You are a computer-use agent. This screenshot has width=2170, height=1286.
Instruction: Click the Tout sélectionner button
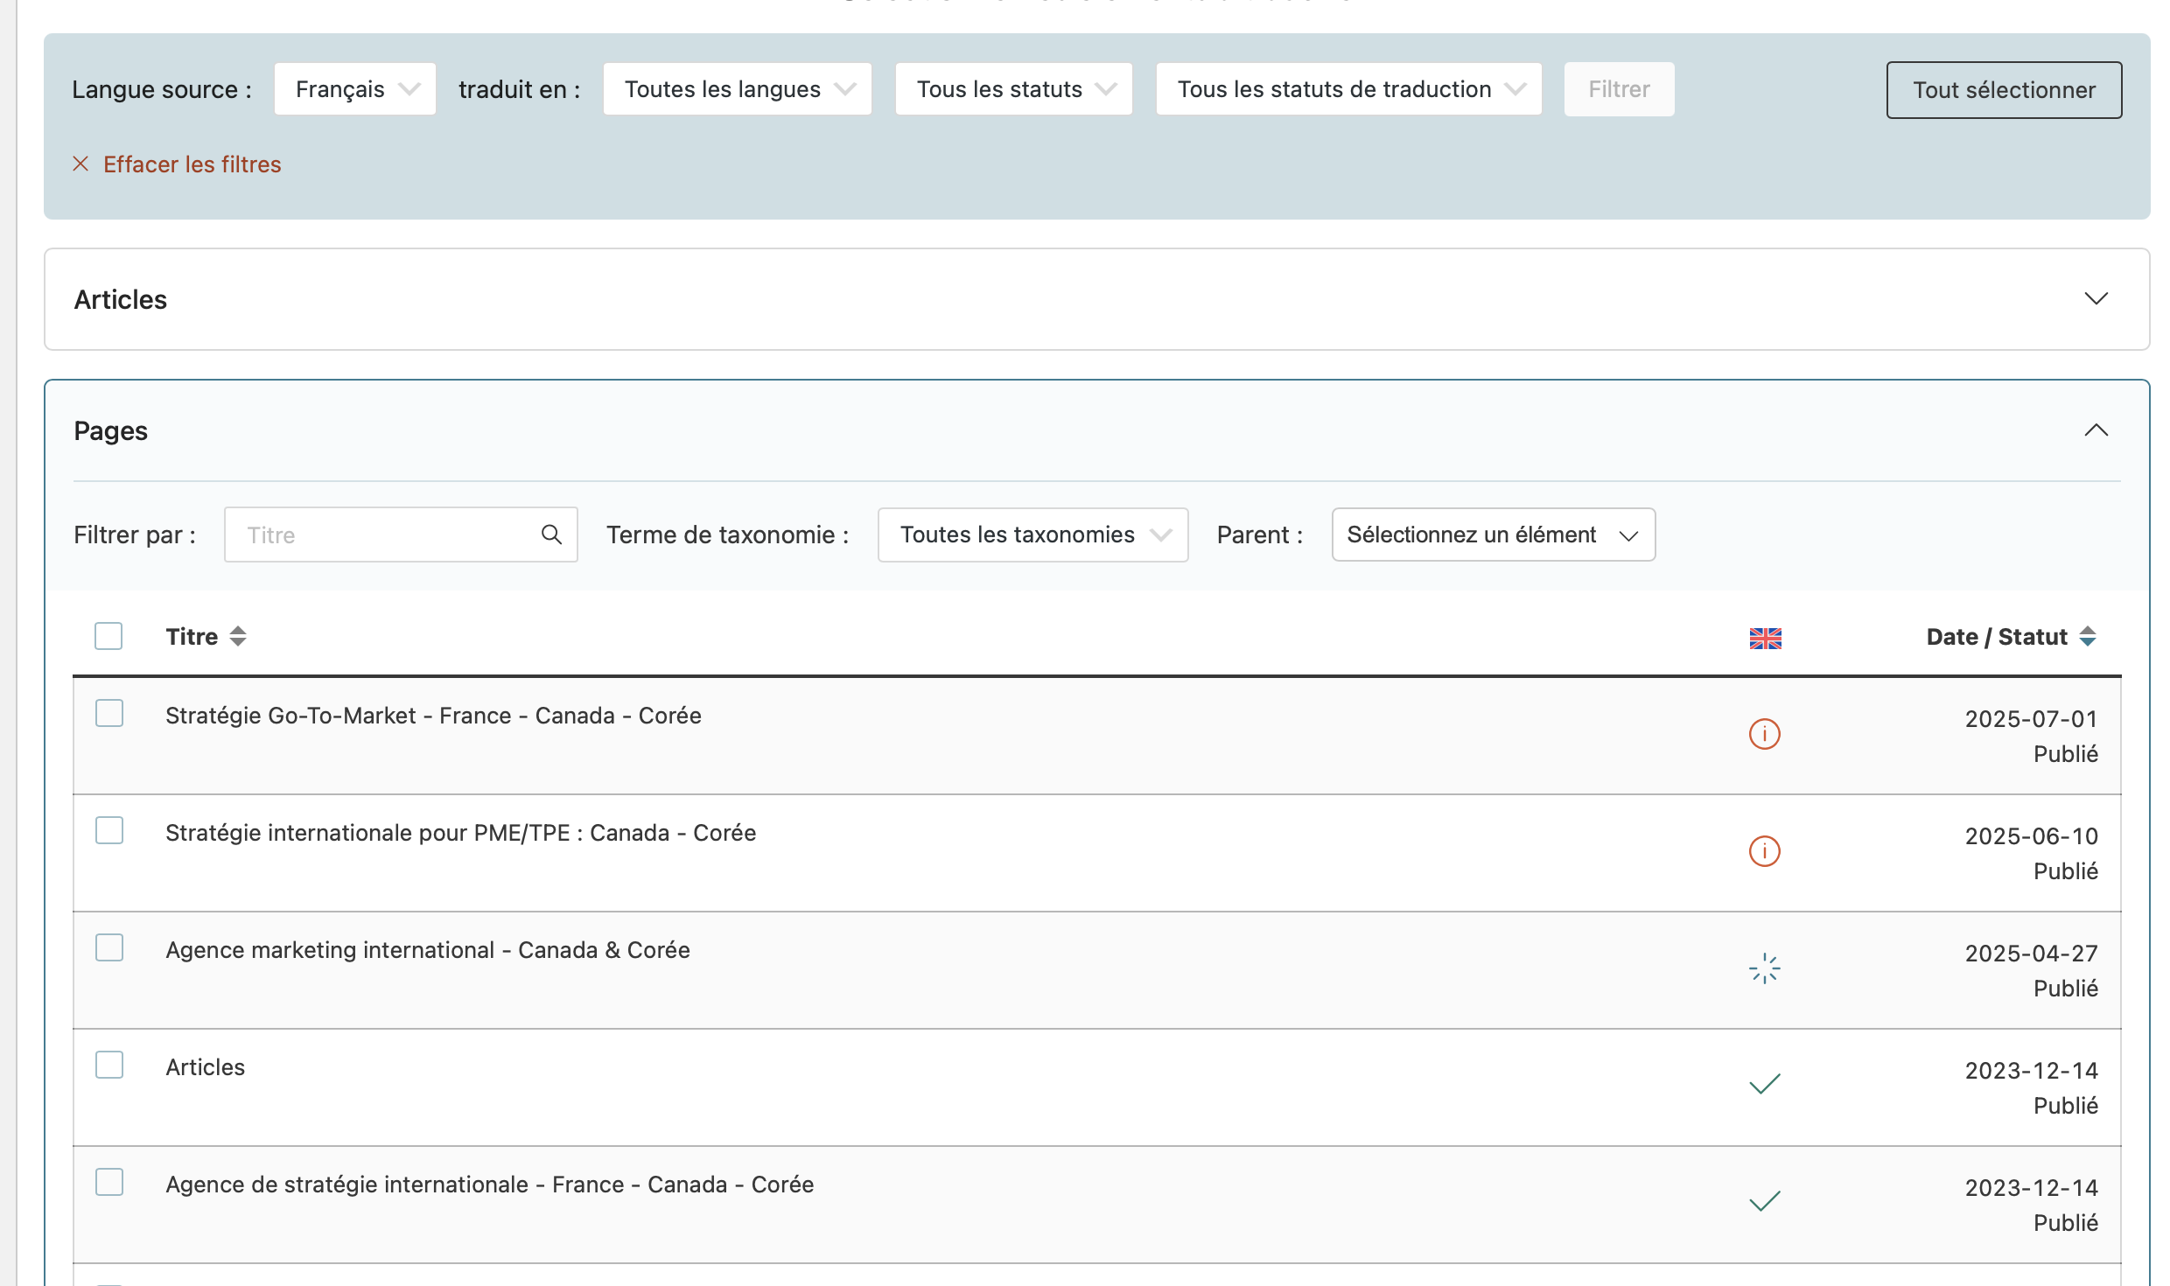pyautogui.click(x=2004, y=90)
